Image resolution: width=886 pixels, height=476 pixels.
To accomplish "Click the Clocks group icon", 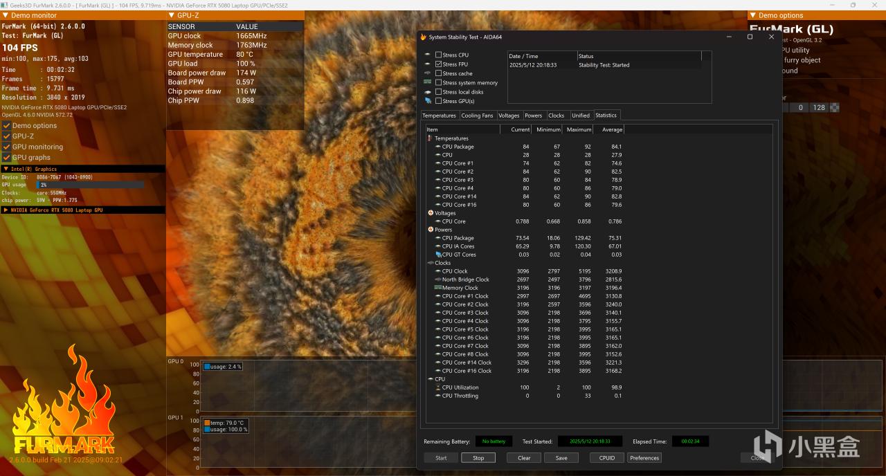I will click(430, 263).
